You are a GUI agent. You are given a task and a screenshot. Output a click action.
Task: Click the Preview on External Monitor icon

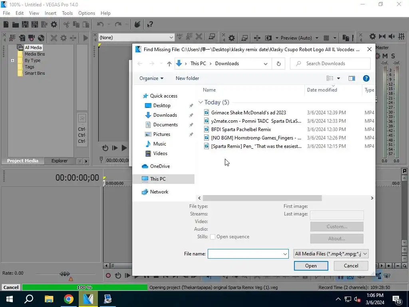coord(244,38)
